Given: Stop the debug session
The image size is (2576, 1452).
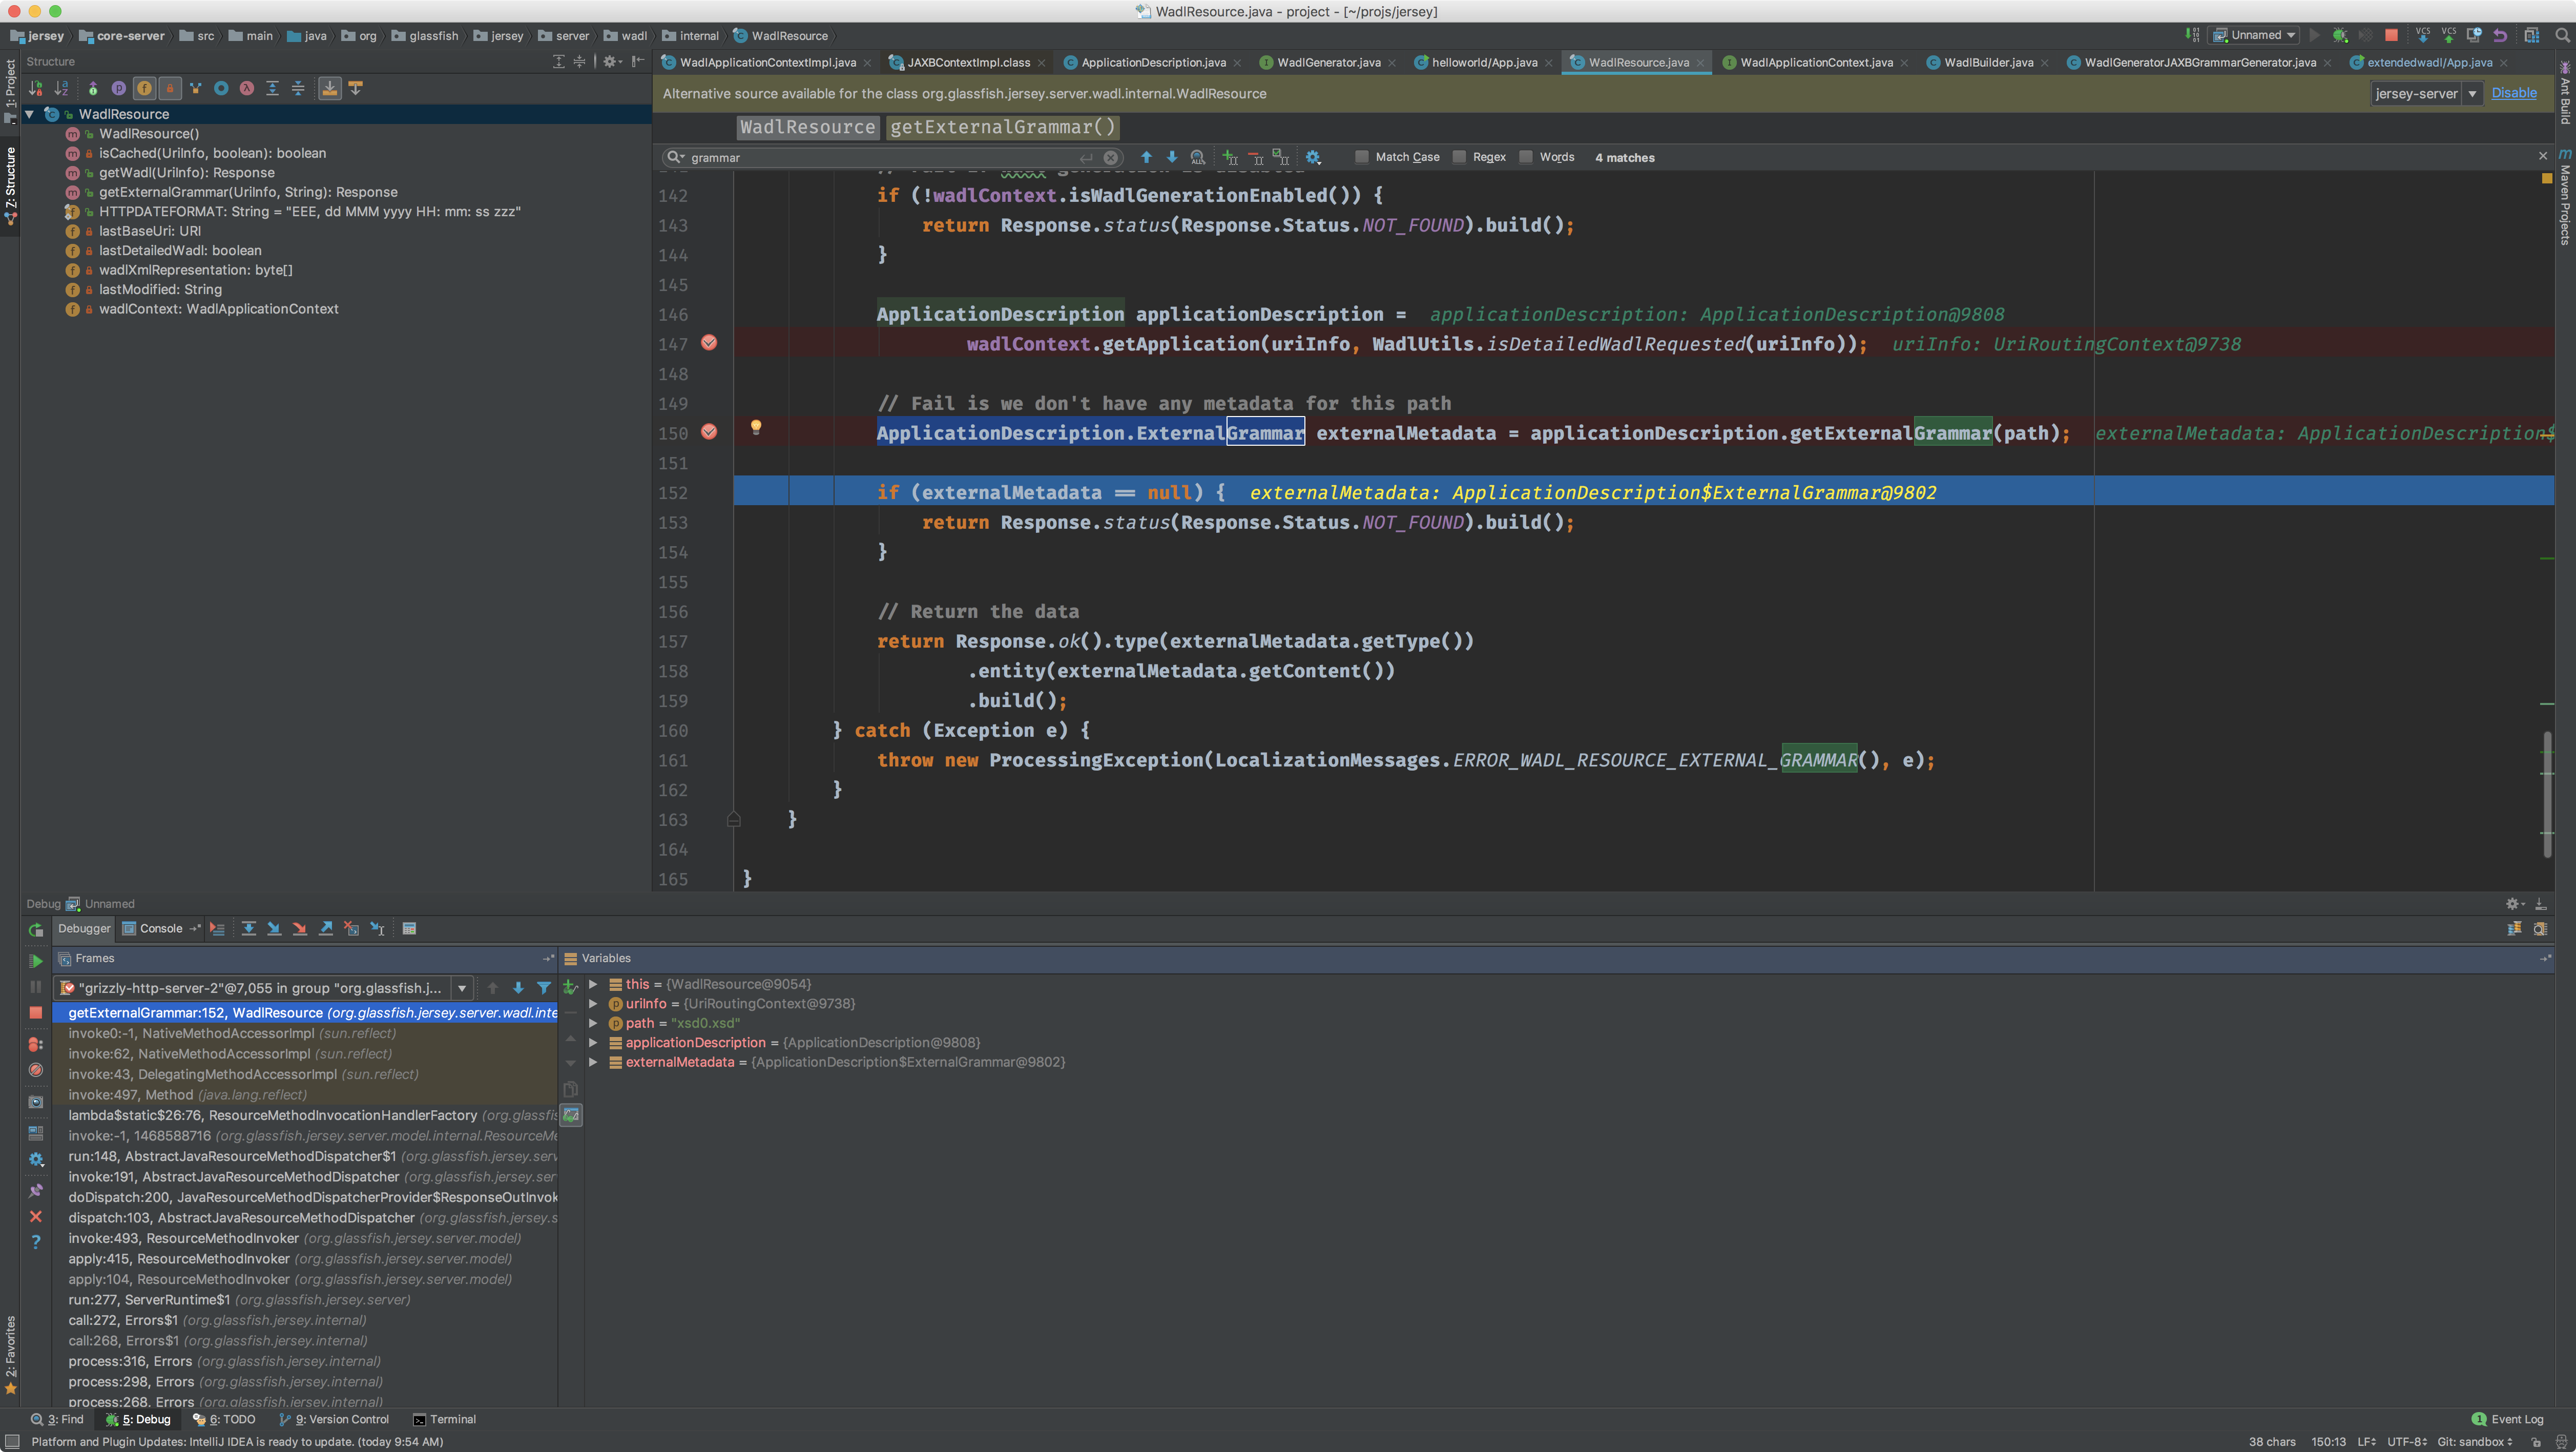Looking at the screenshot, I should 36,1013.
